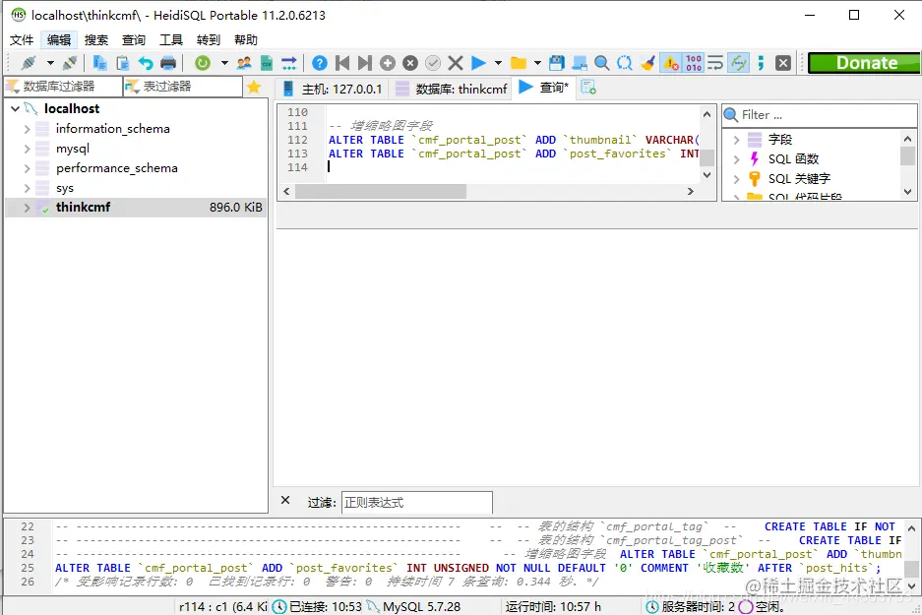Switch to the 数据库: thinkcmf tab

click(x=451, y=89)
